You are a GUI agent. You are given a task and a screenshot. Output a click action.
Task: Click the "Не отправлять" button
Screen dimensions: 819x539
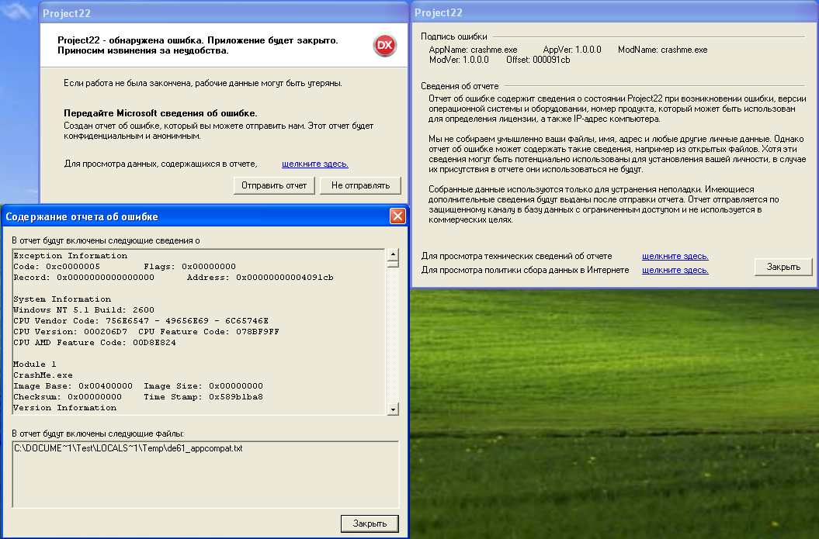pos(360,185)
